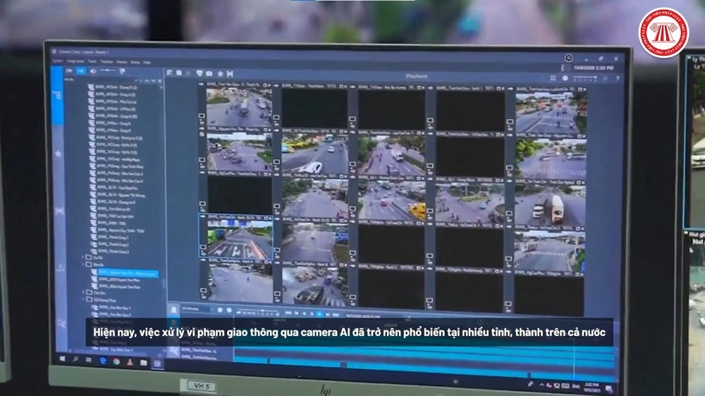705x396 pixels.
Task: Click the first icon in the image pane toolbar
Action: tap(169, 73)
